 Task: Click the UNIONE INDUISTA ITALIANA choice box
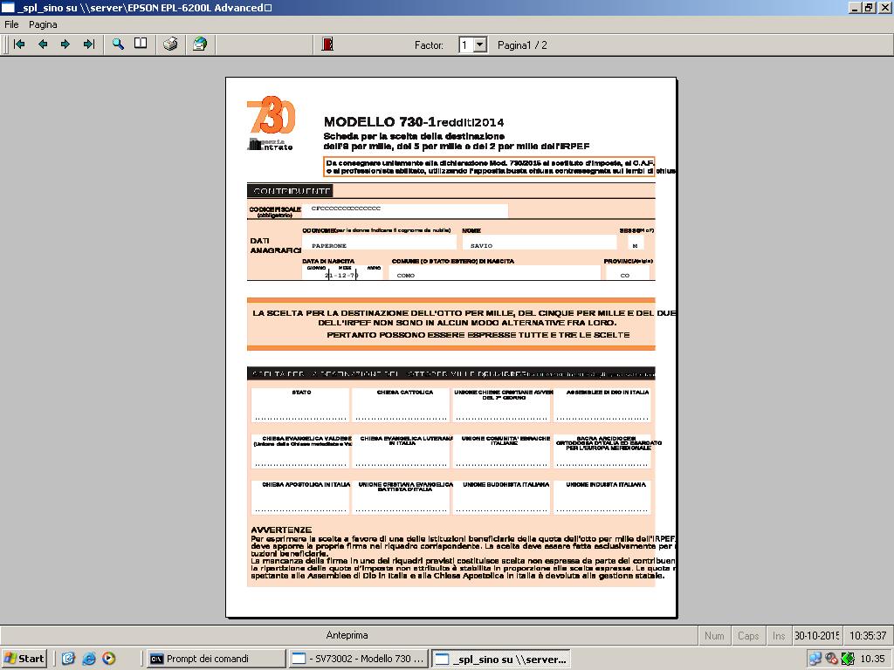(602, 497)
